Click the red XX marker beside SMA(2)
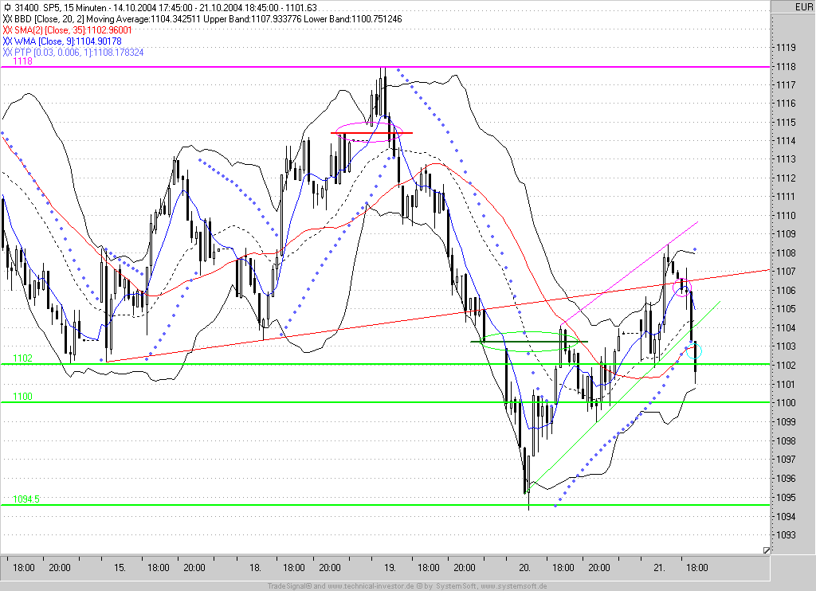 [x=7, y=30]
